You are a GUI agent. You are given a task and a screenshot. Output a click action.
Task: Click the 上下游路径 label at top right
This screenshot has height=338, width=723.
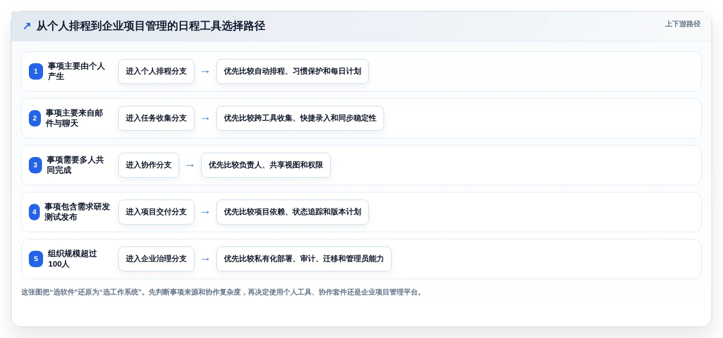683,24
